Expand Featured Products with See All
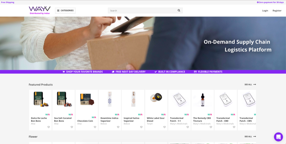Screen dimensions: 286x144 250,84
